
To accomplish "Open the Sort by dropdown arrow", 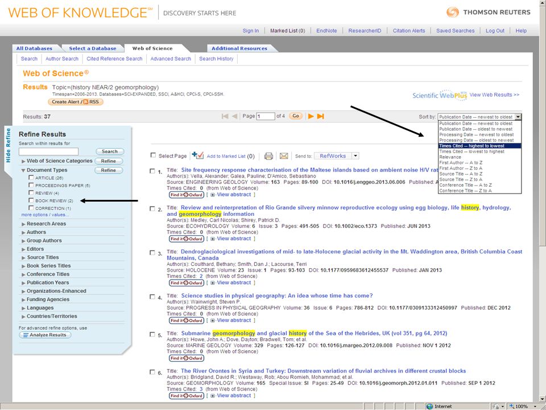I will [518, 117].
